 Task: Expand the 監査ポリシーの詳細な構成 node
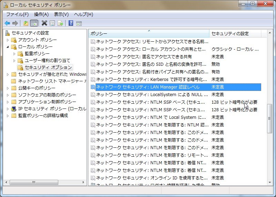coord(8,116)
